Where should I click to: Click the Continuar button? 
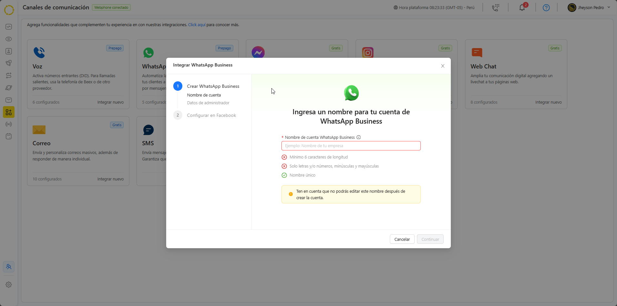point(430,239)
